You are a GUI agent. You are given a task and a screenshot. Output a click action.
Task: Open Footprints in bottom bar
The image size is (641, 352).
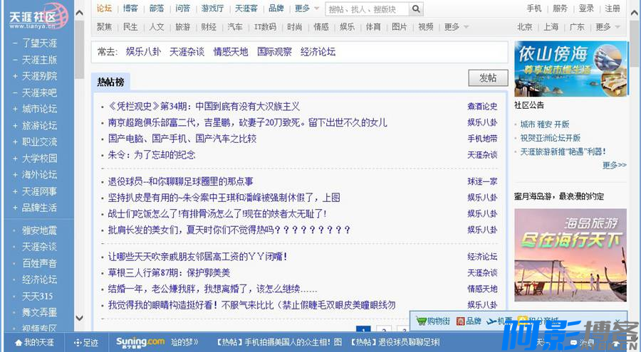tap(86, 342)
